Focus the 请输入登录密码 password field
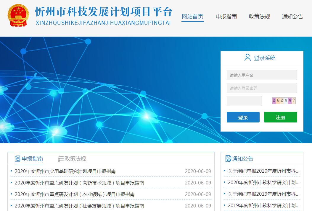The height and width of the screenshot is (211, 312). 262,88
